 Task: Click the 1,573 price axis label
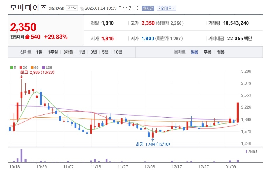[246, 131]
